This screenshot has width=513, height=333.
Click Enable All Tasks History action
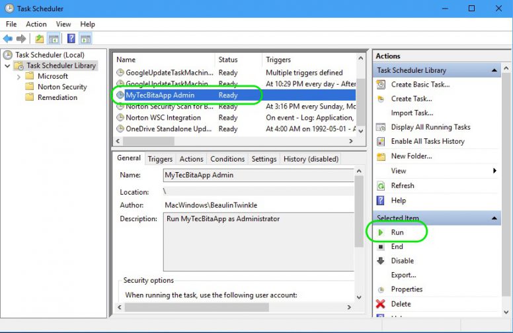pyautogui.click(x=428, y=141)
